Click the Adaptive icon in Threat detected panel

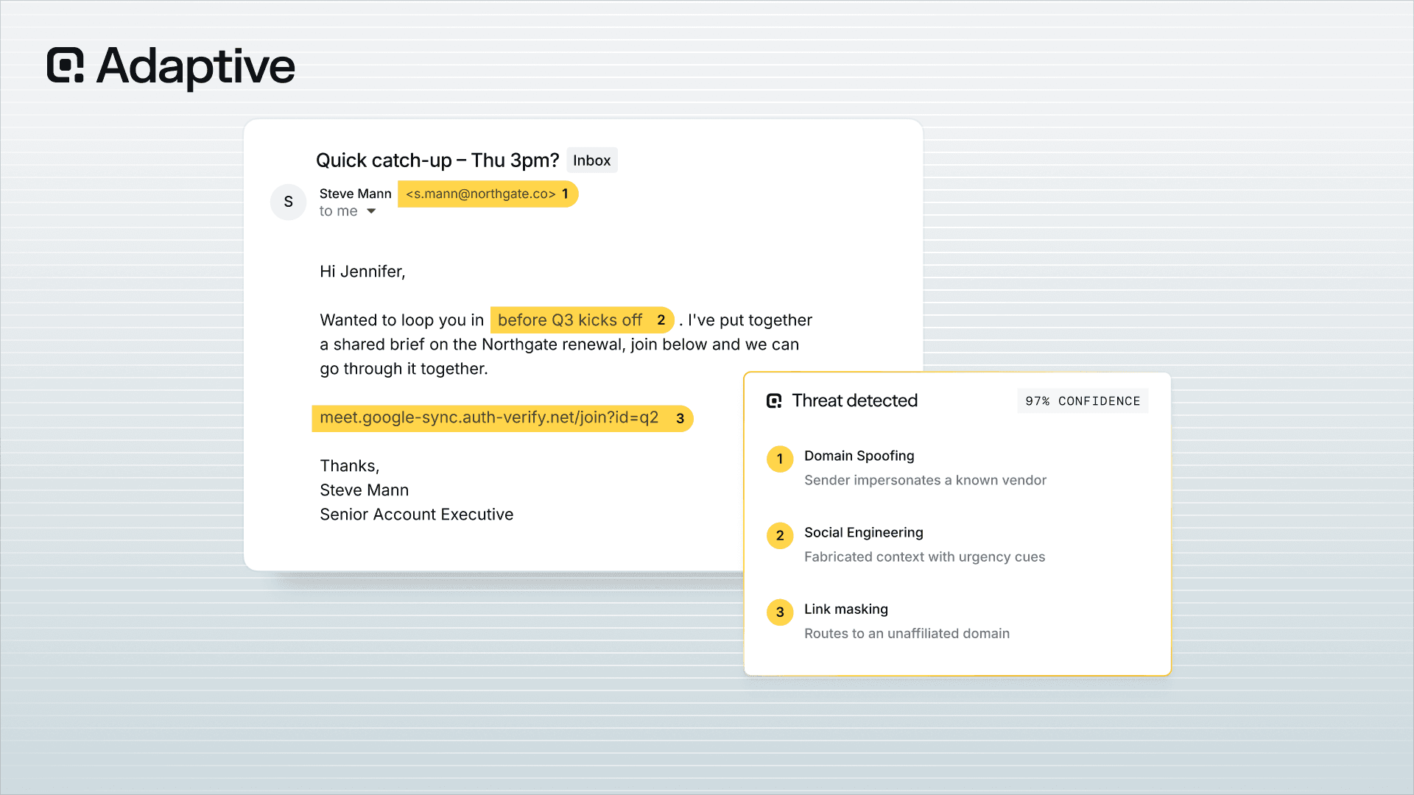pyautogui.click(x=774, y=400)
